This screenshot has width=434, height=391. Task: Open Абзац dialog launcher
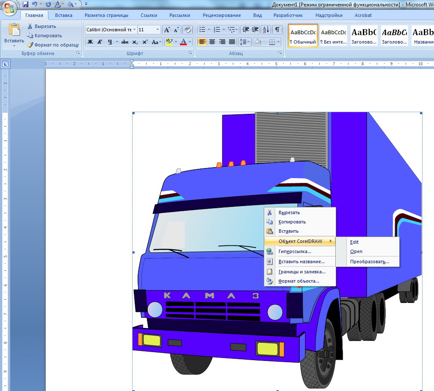280,53
